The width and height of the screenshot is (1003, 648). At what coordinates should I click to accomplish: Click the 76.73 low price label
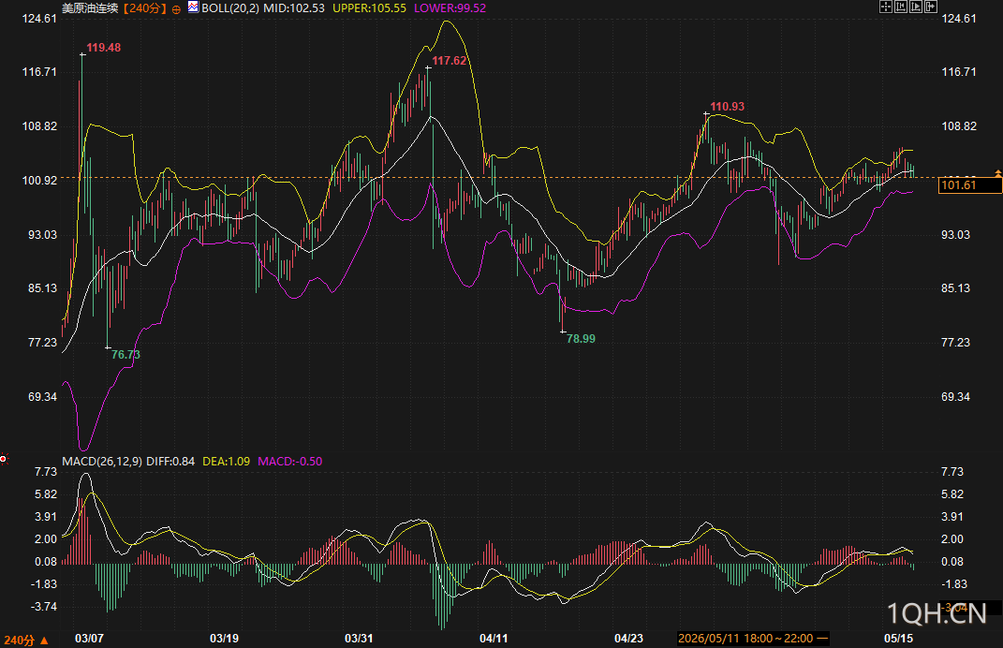click(x=125, y=354)
